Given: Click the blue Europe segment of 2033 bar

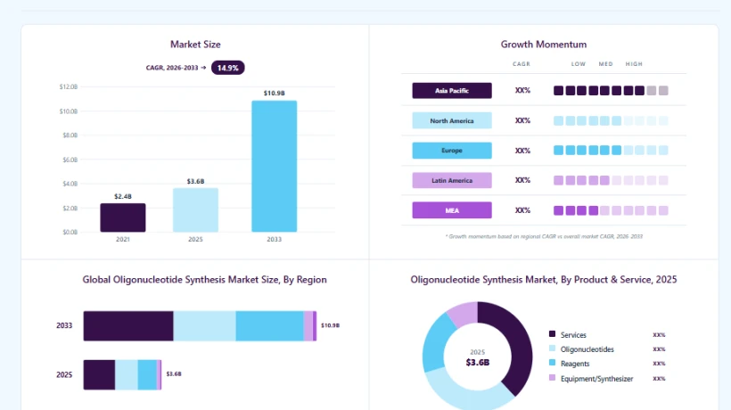Looking at the screenshot, I should coord(269,326).
